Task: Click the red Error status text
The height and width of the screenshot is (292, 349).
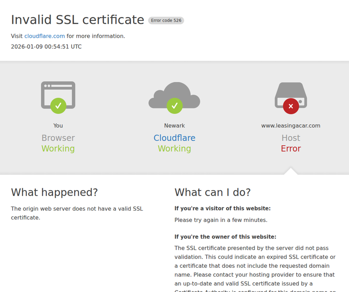Action: (291, 149)
